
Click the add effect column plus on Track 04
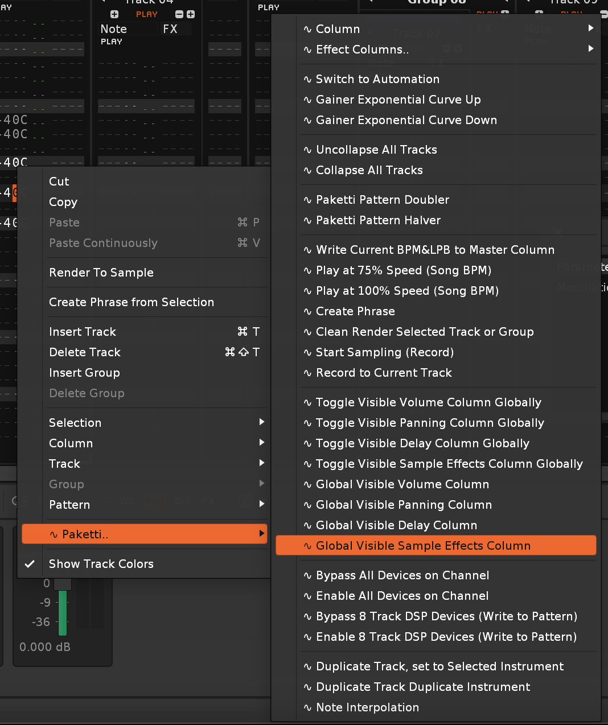pos(191,14)
